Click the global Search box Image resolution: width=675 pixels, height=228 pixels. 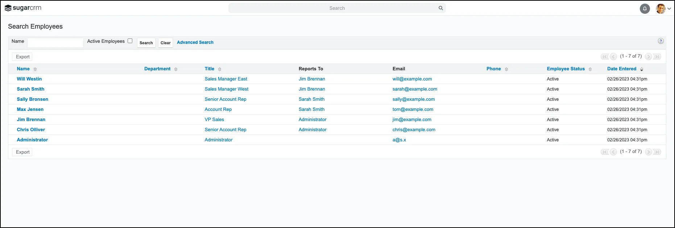click(337, 8)
